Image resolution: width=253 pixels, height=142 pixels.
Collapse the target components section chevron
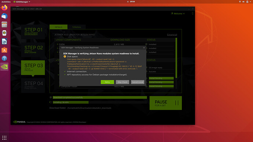[x=56, y=60]
